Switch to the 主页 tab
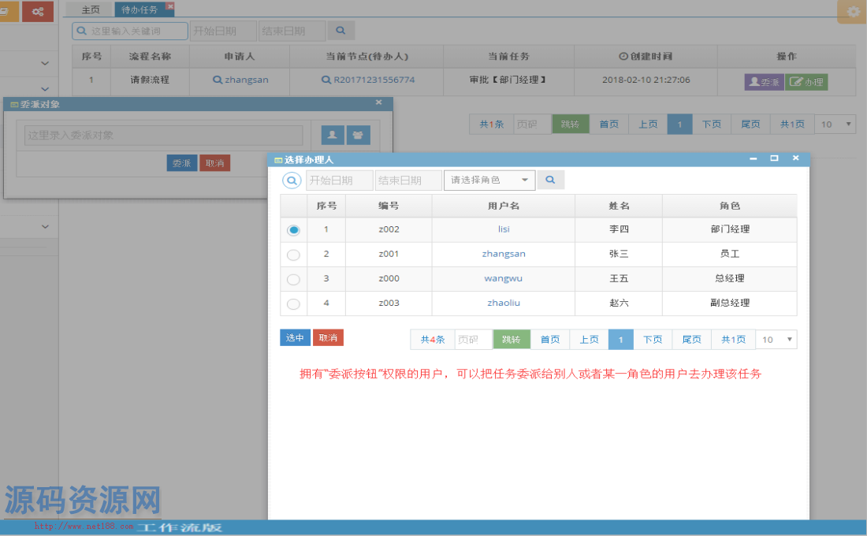Image resolution: width=867 pixels, height=536 pixels. click(x=91, y=9)
